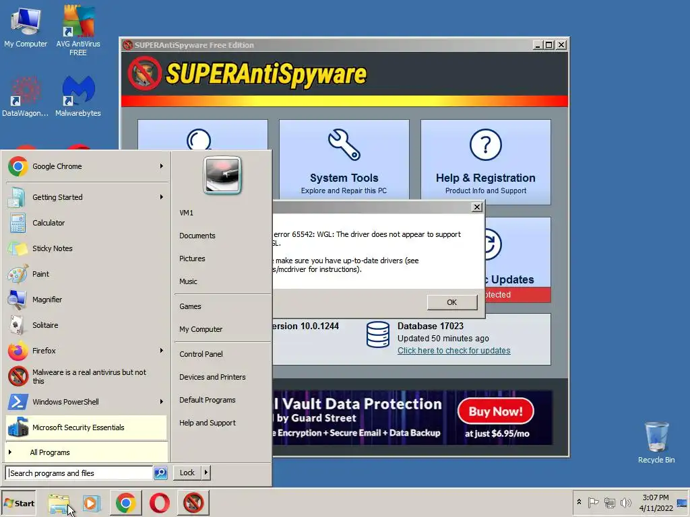Click the Updates tile refresh icon
This screenshot has height=517, width=690.
coord(492,244)
